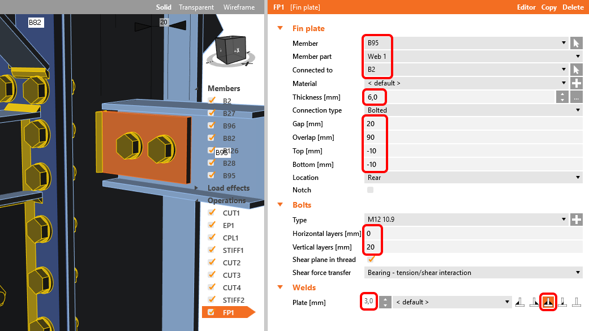Select the highlighted double fillet weld icon
Viewport: 589px width, 331px height.
[548, 302]
